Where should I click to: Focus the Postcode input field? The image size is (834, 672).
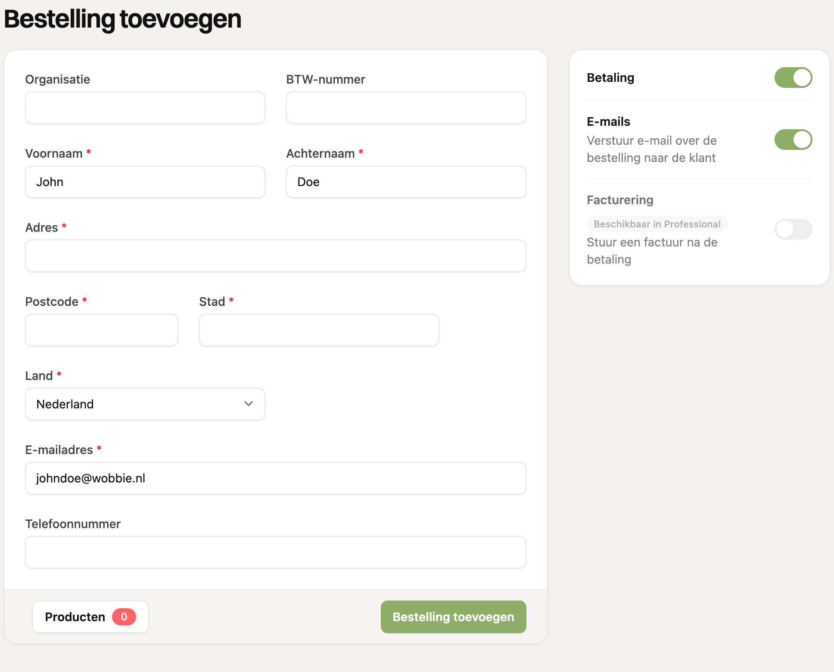[102, 330]
